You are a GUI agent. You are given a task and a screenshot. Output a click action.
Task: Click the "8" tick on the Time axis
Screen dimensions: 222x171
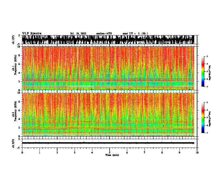coord(162,153)
